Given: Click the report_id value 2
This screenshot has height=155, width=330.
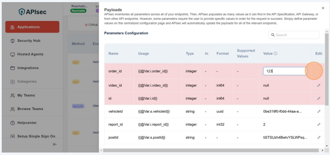Looking at the screenshot, I should 264,124.
